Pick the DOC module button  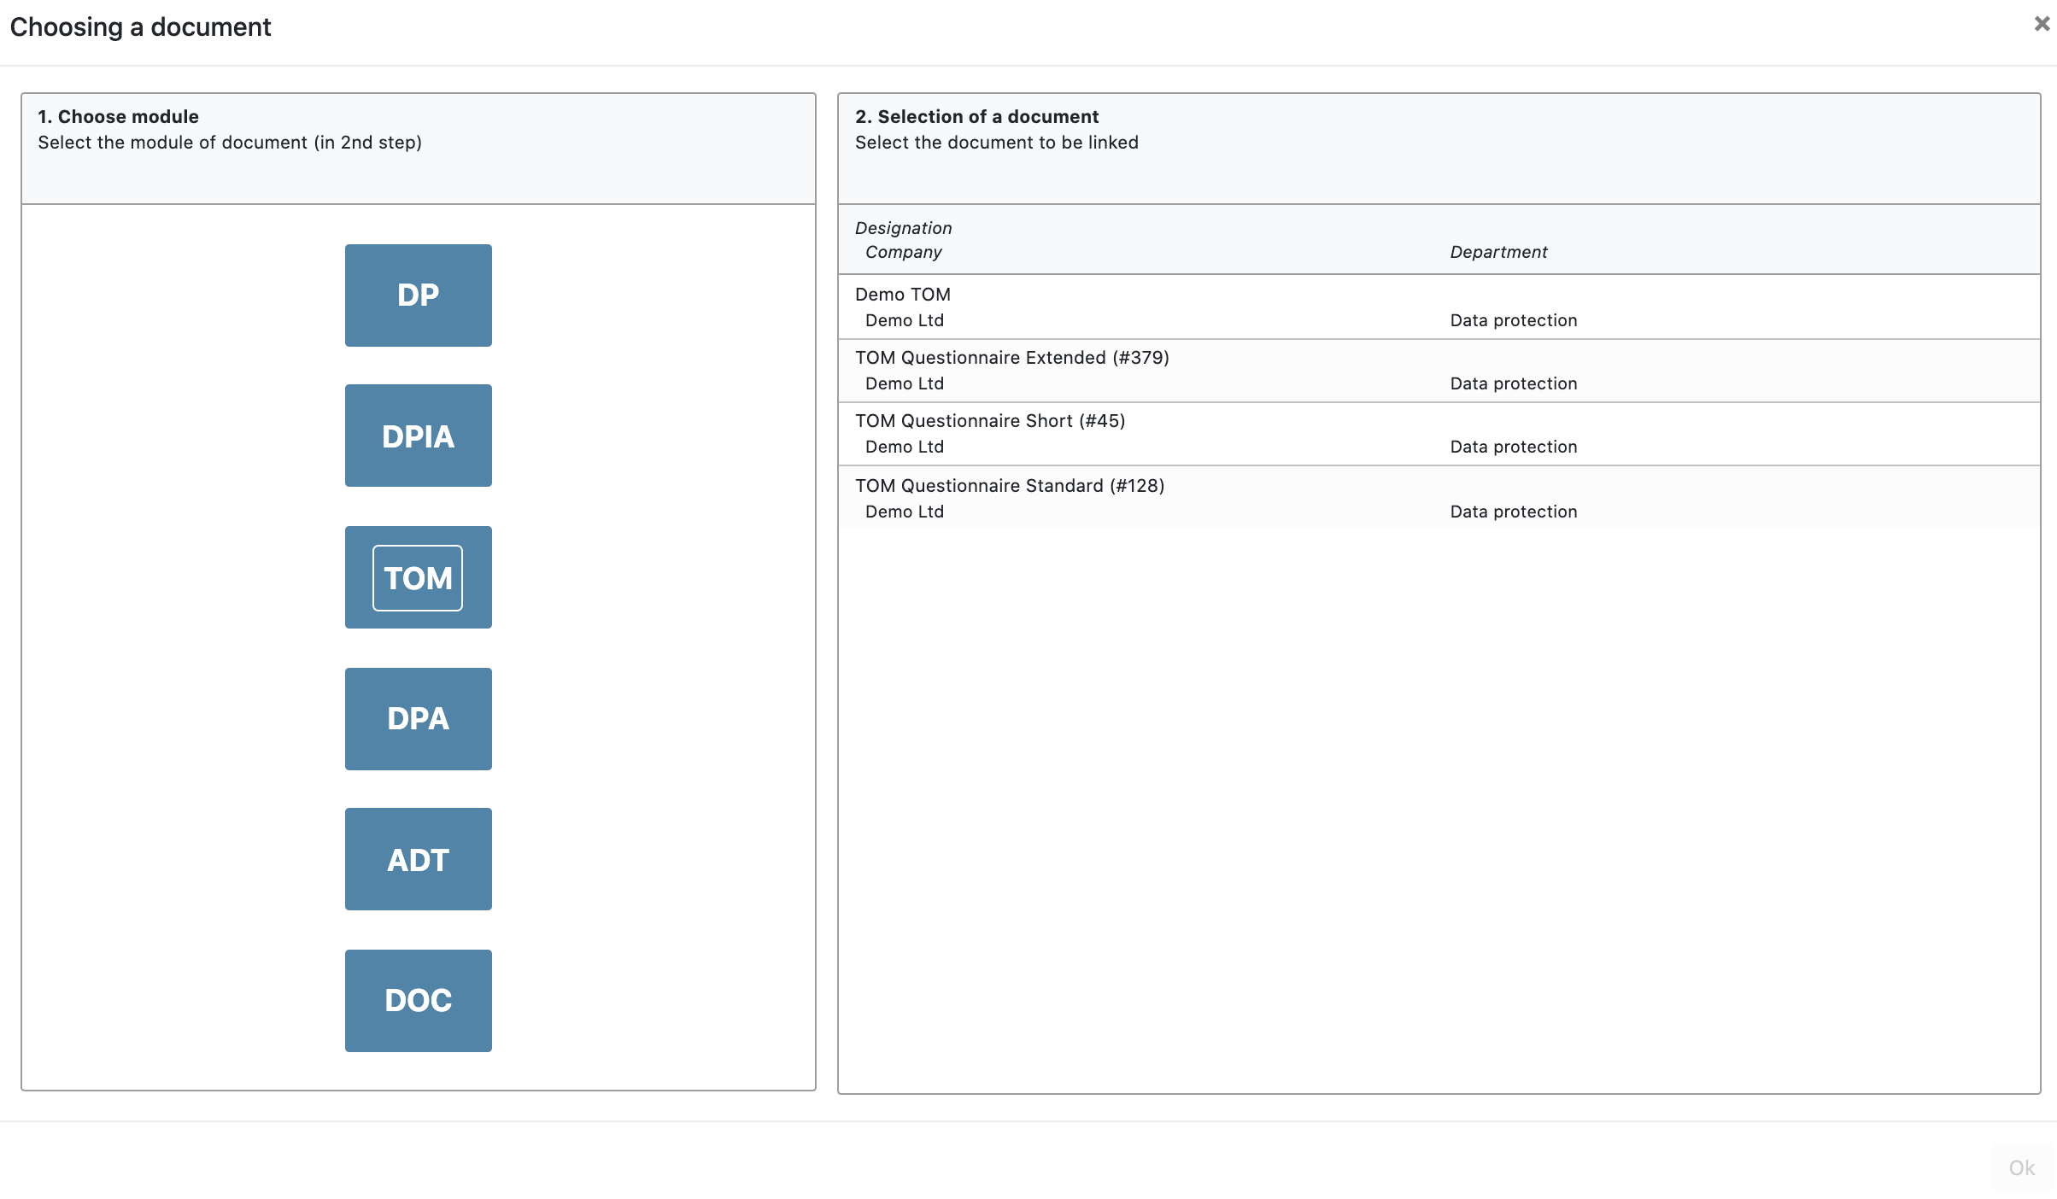click(418, 1001)
